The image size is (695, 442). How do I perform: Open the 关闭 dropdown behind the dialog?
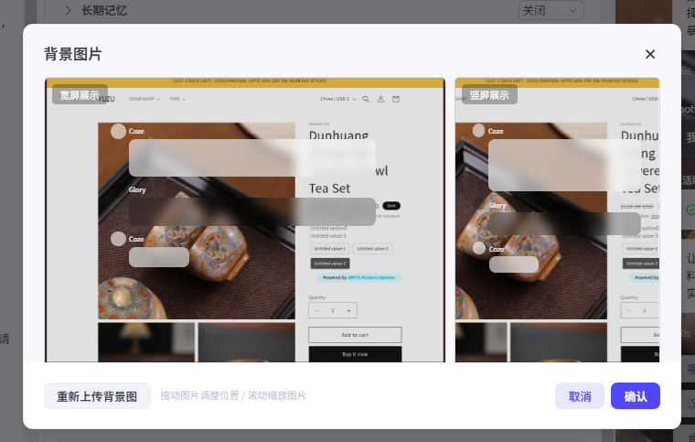tap(551, 10)
